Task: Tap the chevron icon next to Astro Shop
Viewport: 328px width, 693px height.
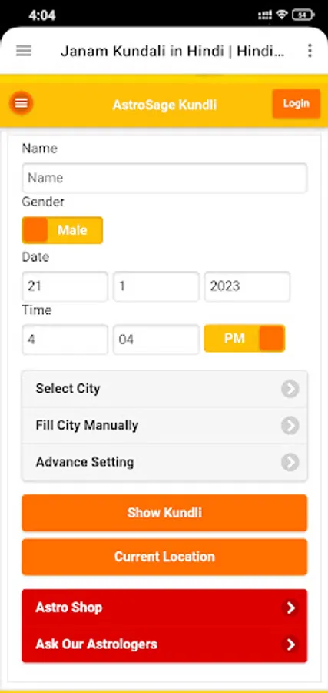Action: pos(290,608)
